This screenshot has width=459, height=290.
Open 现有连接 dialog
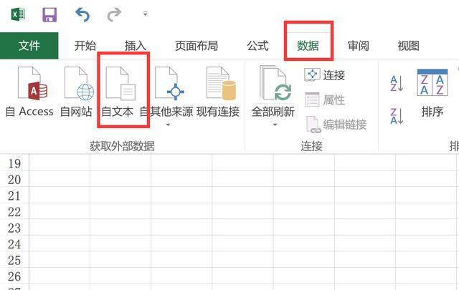point(218,92)
